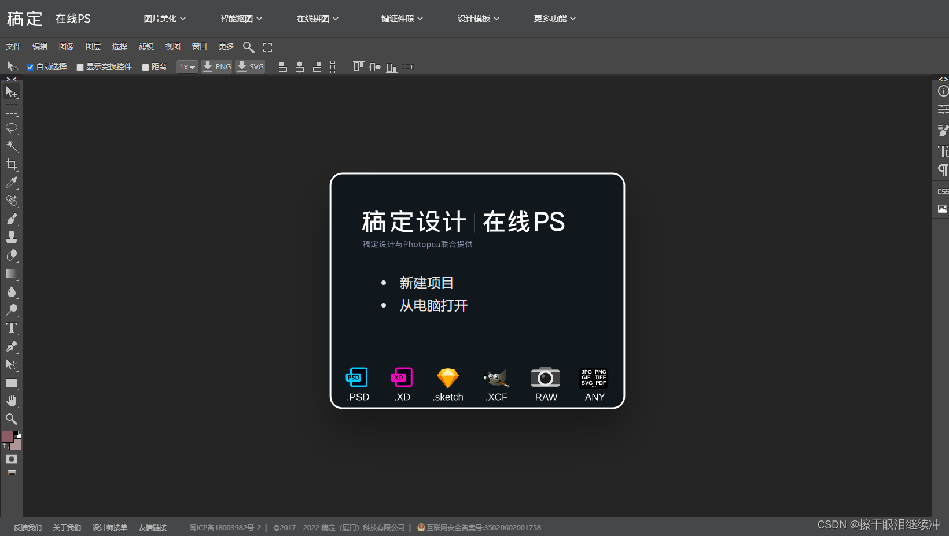Screen dimensions: 949x536
Task: Select the Clone Stamp tool
Action: pos(12,237)
